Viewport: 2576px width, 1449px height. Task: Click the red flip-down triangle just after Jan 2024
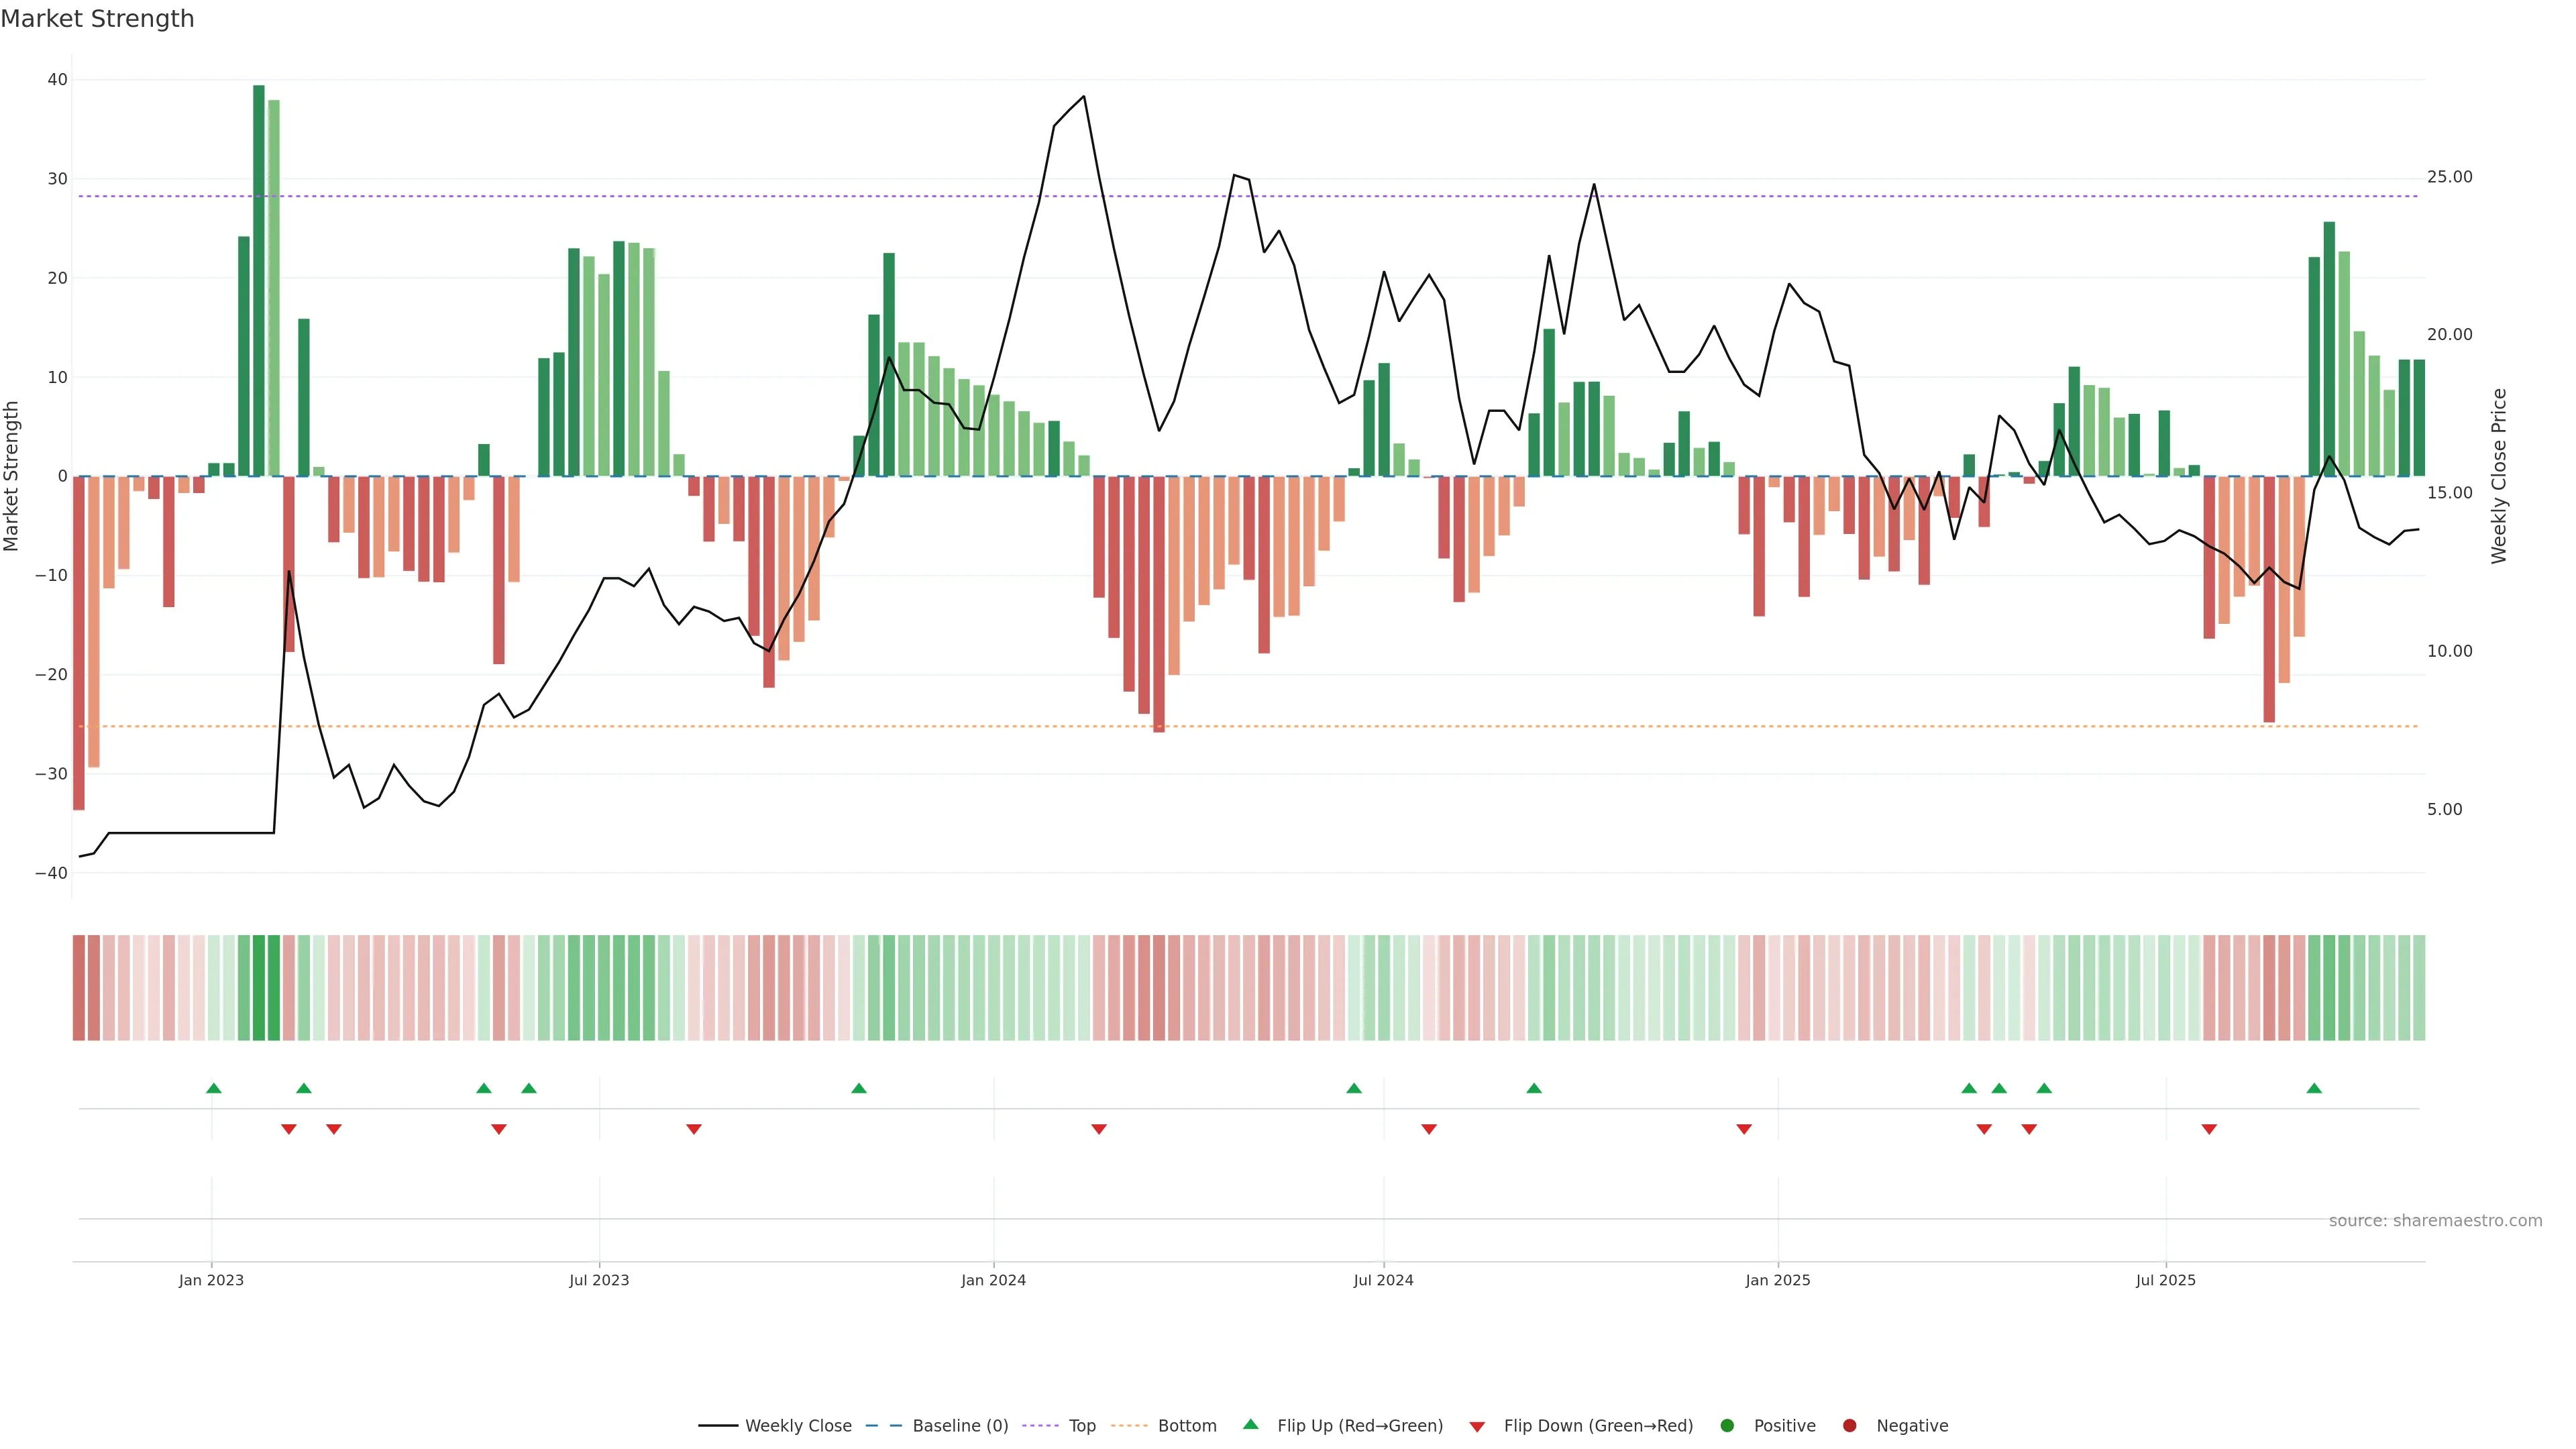click(x=1099, y=1129)
